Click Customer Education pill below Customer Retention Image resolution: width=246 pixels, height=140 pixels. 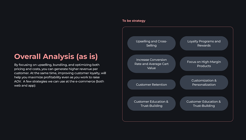[151, 104]
